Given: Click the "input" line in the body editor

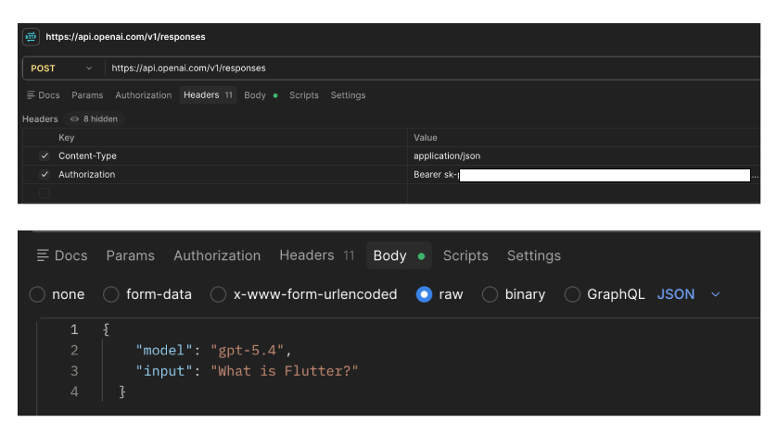Looking at the screenshot, I should click(247, 371).
